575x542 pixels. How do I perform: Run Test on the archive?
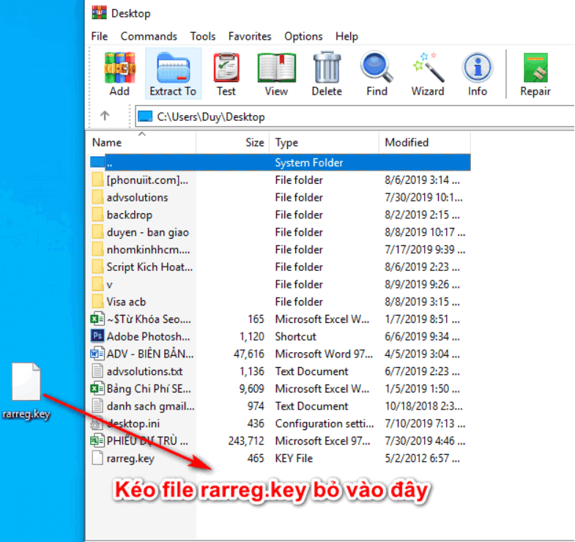(226, 74)
